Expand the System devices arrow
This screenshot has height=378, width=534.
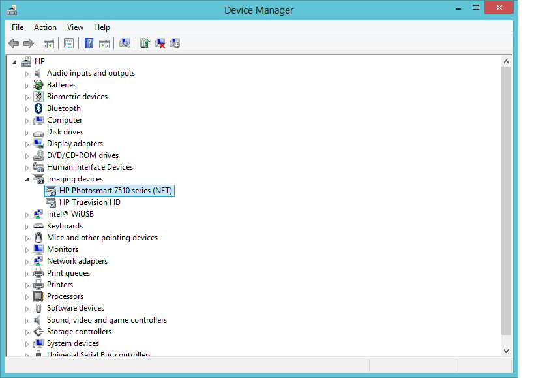pos(27,344)
